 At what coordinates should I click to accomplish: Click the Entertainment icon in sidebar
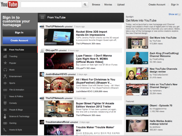5,76
